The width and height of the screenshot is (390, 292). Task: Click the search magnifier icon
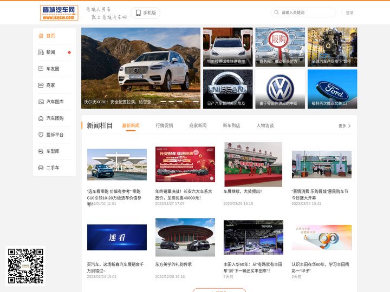(x=276, y=12)
